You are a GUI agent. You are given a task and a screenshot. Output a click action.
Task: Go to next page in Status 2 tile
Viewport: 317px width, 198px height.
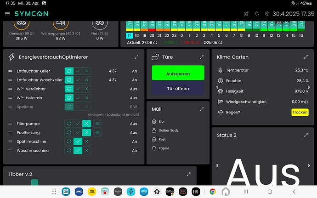309,165
